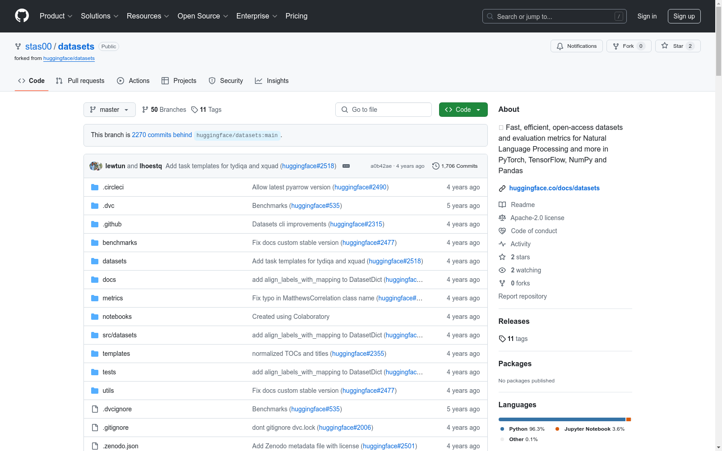Click the contributors avatar of lewtun
The width and height of the screenshot is (722, 451).
tap(94, 166)
